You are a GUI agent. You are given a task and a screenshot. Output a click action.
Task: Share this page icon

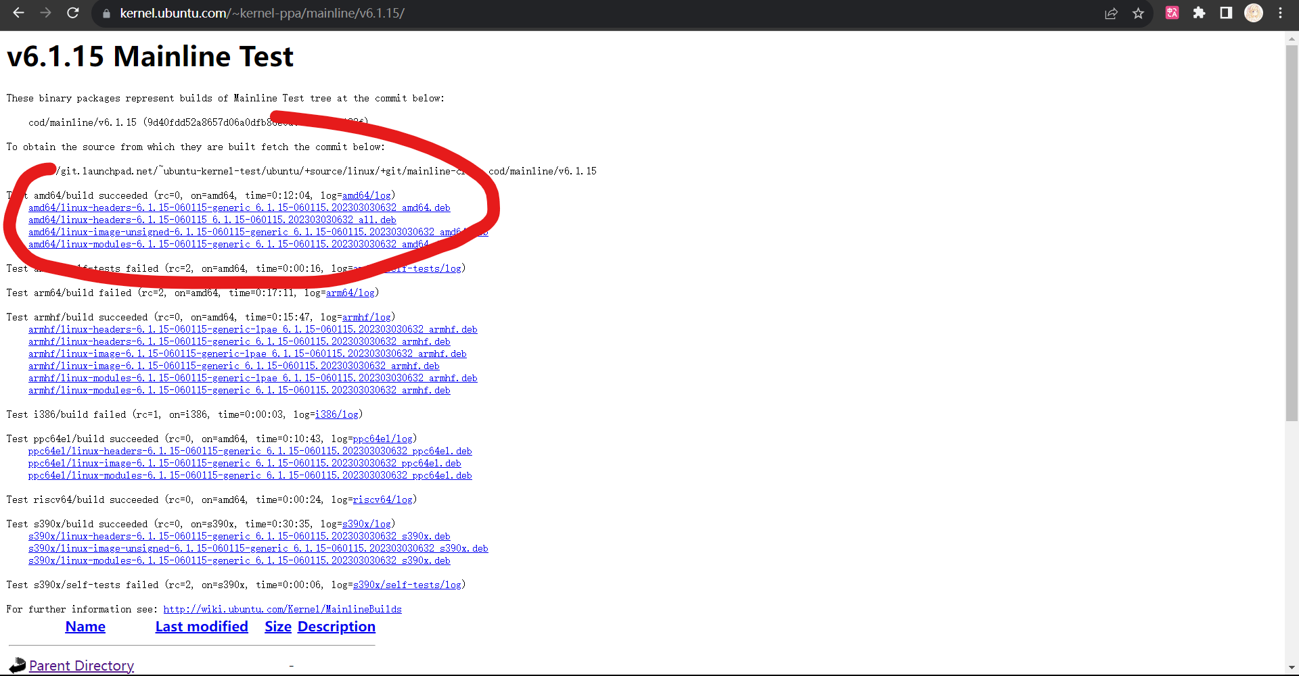(x=1111, y=14)
